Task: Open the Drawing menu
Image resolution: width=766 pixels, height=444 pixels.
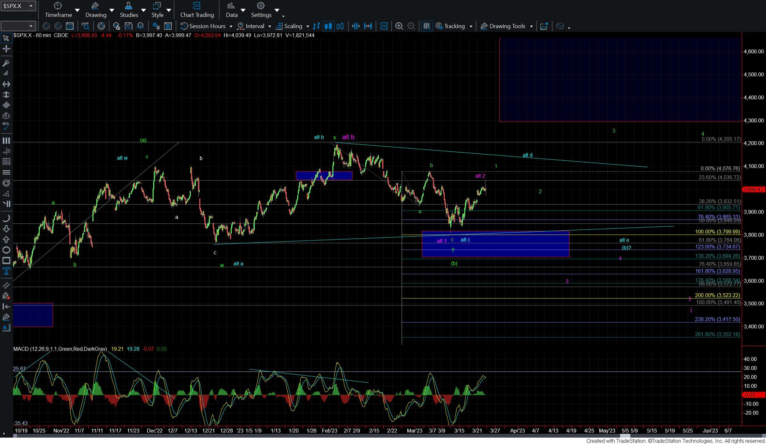Action: pos(96,10)
